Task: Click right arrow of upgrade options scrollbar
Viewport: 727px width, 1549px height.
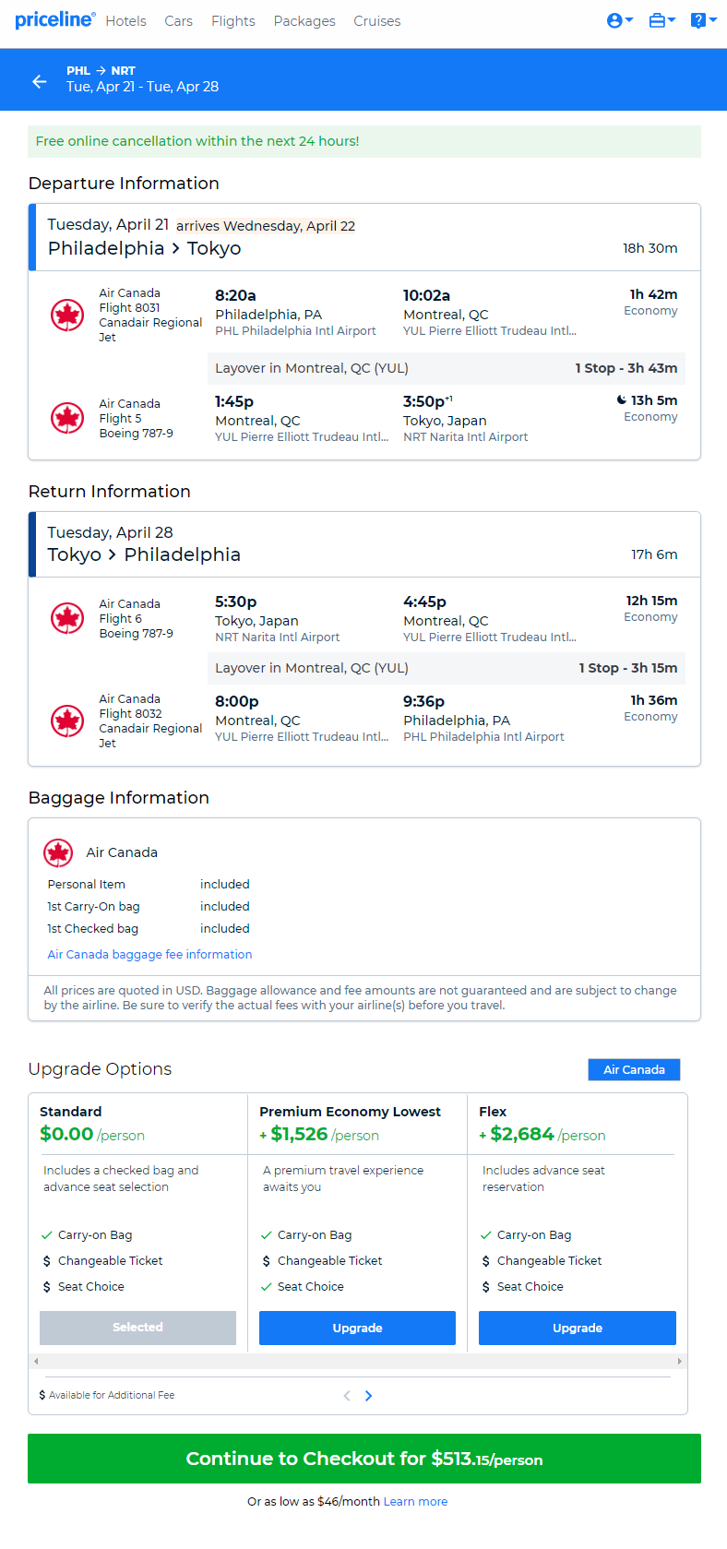Action: [x=680, y=1361]
